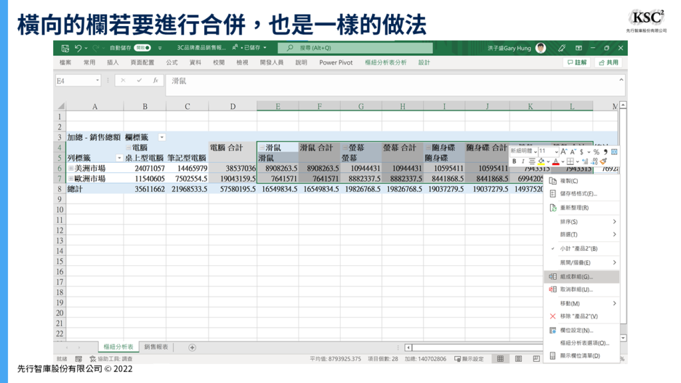Click the Format Painter brush in mini toolbar
Viewport: 681px width, 383px height.
coord(604,161)
